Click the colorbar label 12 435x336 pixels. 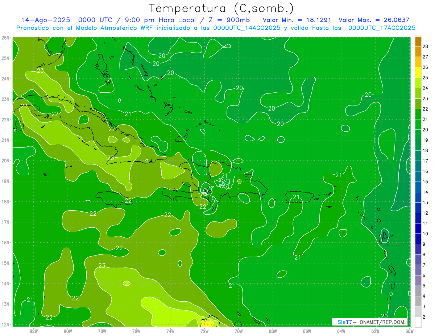[x=425, y=213]
